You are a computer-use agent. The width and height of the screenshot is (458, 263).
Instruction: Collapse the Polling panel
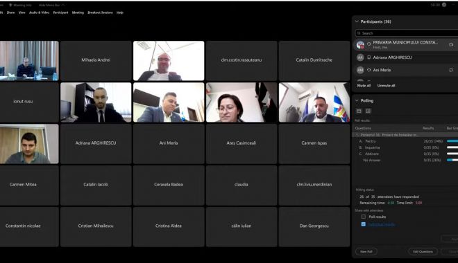(357, 100)
